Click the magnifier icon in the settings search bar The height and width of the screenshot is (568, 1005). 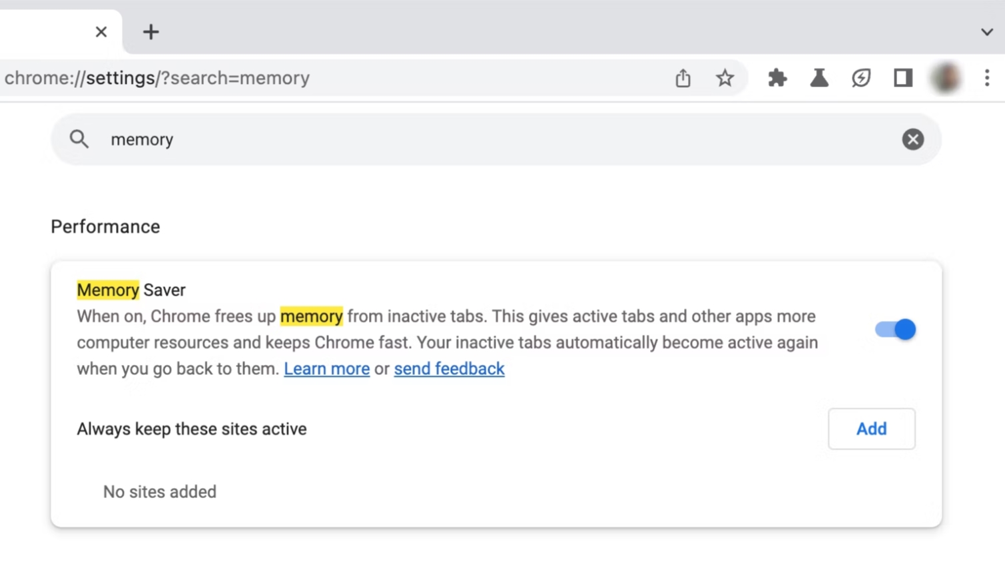[x=79, y=139]
